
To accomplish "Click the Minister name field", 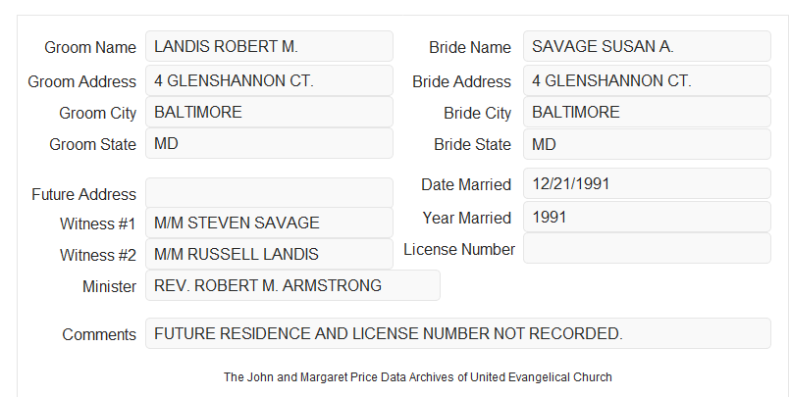I will tap(292, 285).
